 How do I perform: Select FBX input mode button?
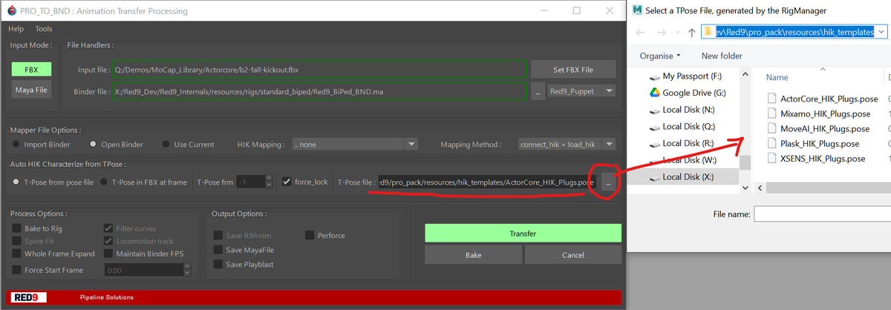pos(31,70)
